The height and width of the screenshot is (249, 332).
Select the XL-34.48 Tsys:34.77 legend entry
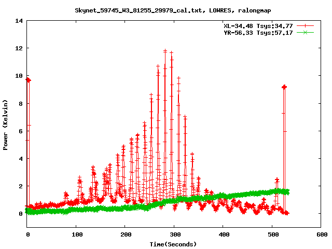pos(258,26)
